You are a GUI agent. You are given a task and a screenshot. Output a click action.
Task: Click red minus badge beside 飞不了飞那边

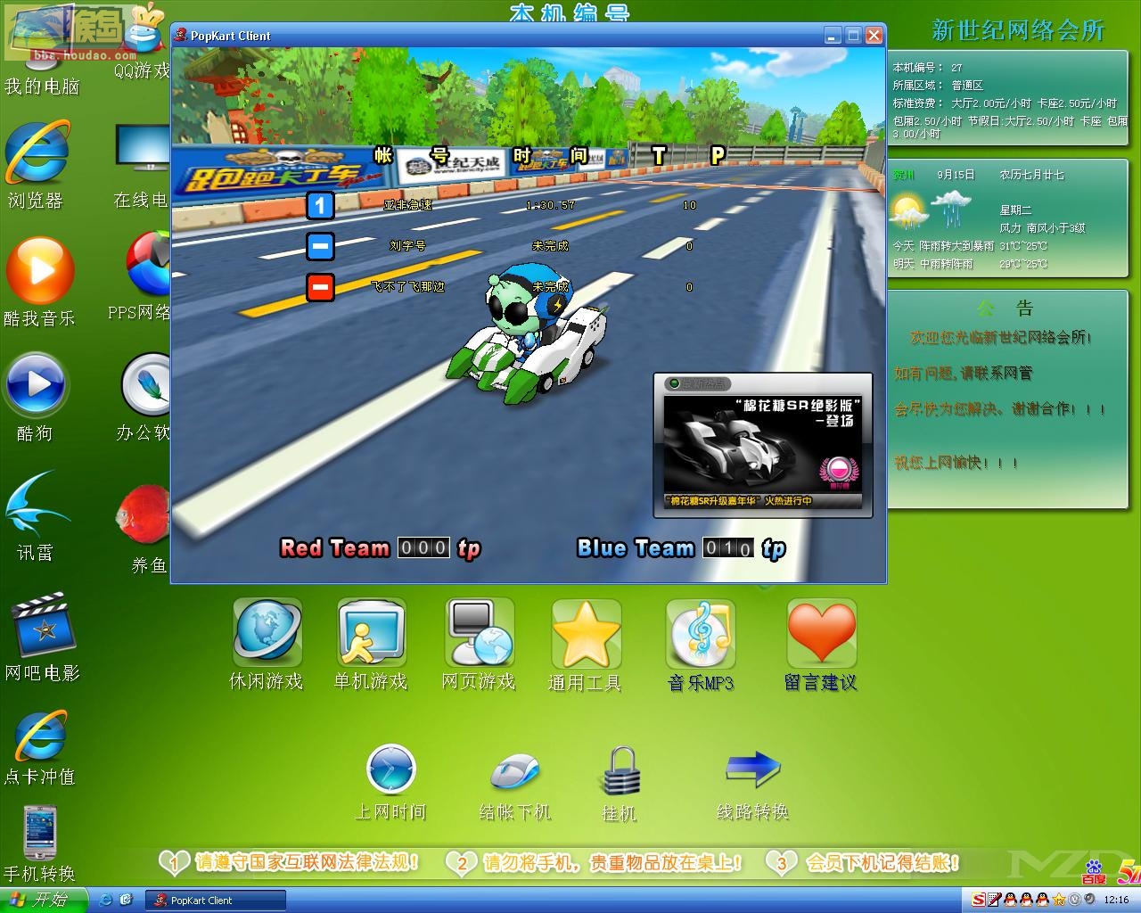321,287
